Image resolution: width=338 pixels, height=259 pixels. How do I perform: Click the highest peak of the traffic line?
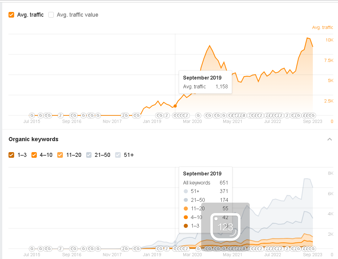tap(307, 38)
